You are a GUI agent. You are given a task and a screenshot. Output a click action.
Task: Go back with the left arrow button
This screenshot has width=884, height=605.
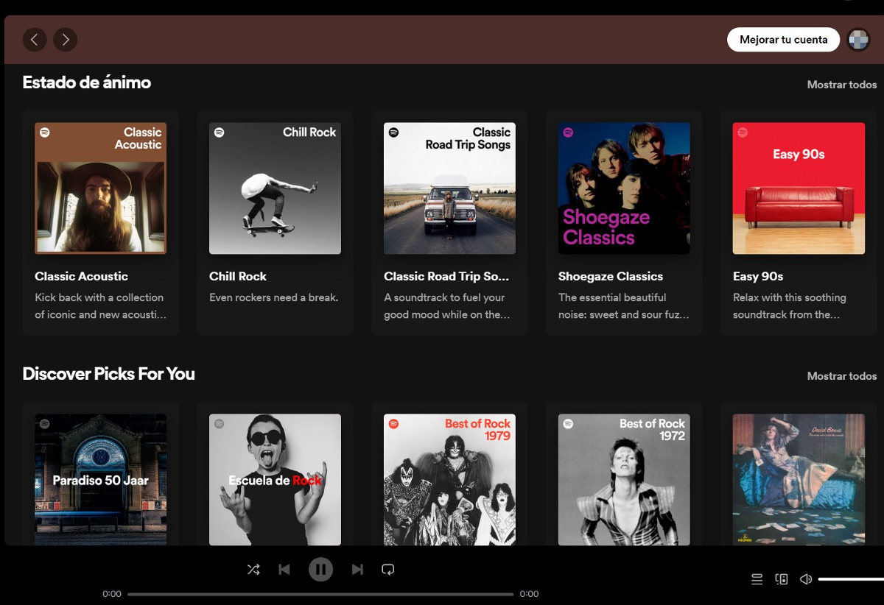pyautogui.click(x=35, y=40)
